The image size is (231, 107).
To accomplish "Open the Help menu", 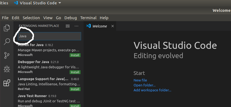I will pos(104,18).
